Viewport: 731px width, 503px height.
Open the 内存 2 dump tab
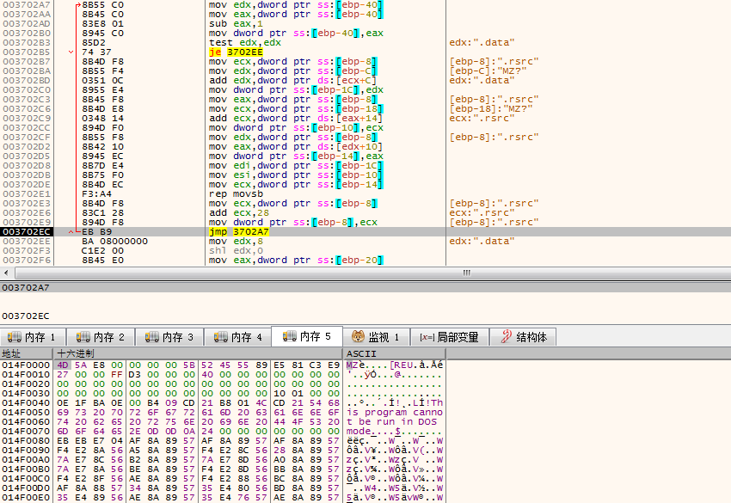pos(101,336)
